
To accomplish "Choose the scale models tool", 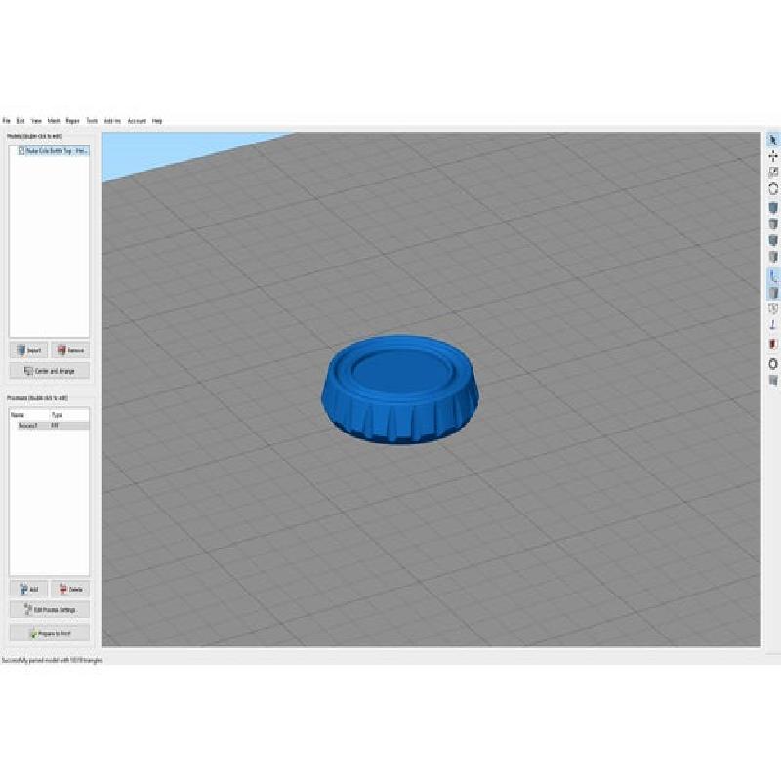I will (773, 173).
